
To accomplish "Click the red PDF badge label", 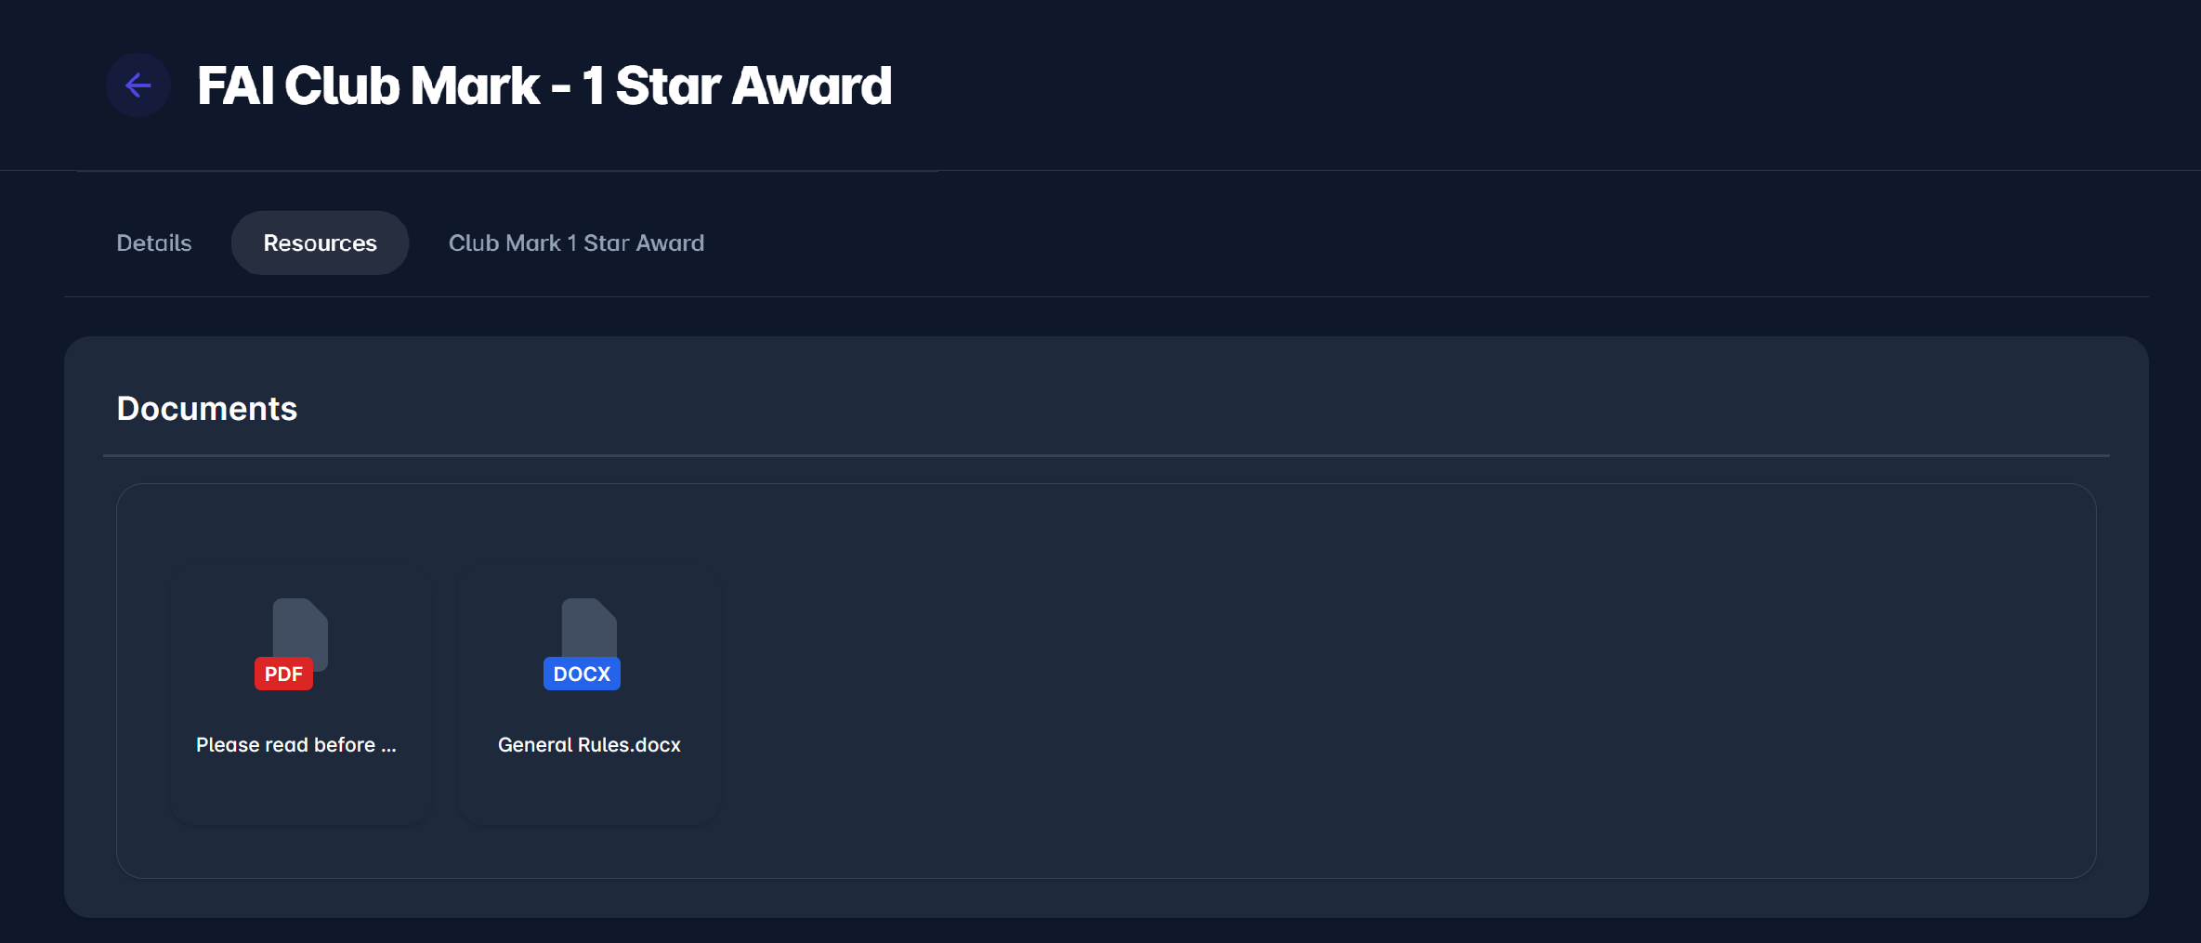I will (x=283, y=675).
